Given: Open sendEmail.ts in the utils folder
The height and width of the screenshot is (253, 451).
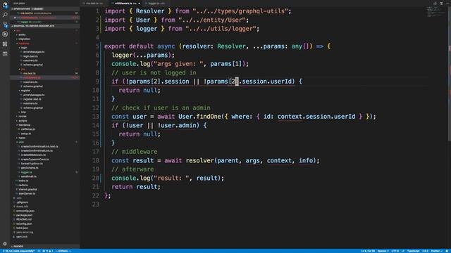Looking at the screenshot, I should 28,176.
